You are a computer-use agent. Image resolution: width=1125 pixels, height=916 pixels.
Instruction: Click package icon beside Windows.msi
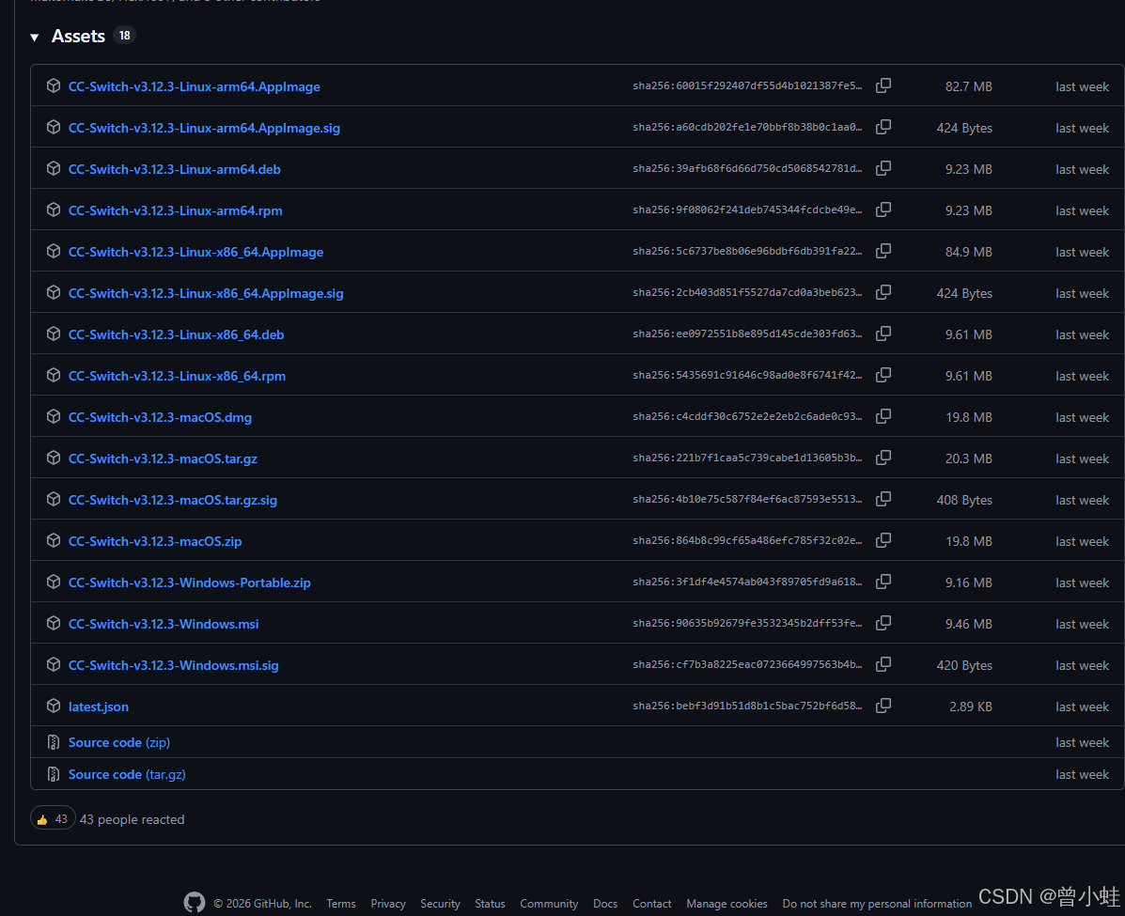[x=53, y=623]
